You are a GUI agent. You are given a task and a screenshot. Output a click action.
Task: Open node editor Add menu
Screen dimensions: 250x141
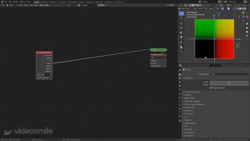tap(31, 5)
